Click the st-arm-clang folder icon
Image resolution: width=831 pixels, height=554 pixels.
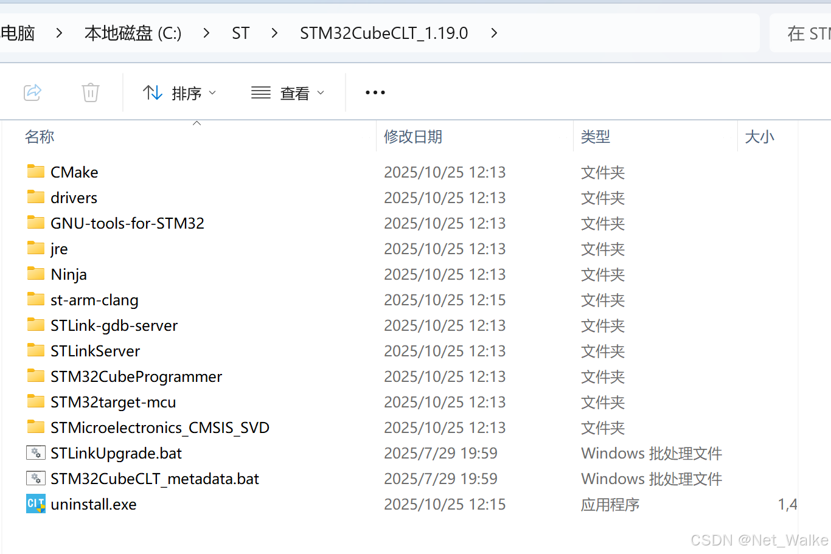point(36,299)
